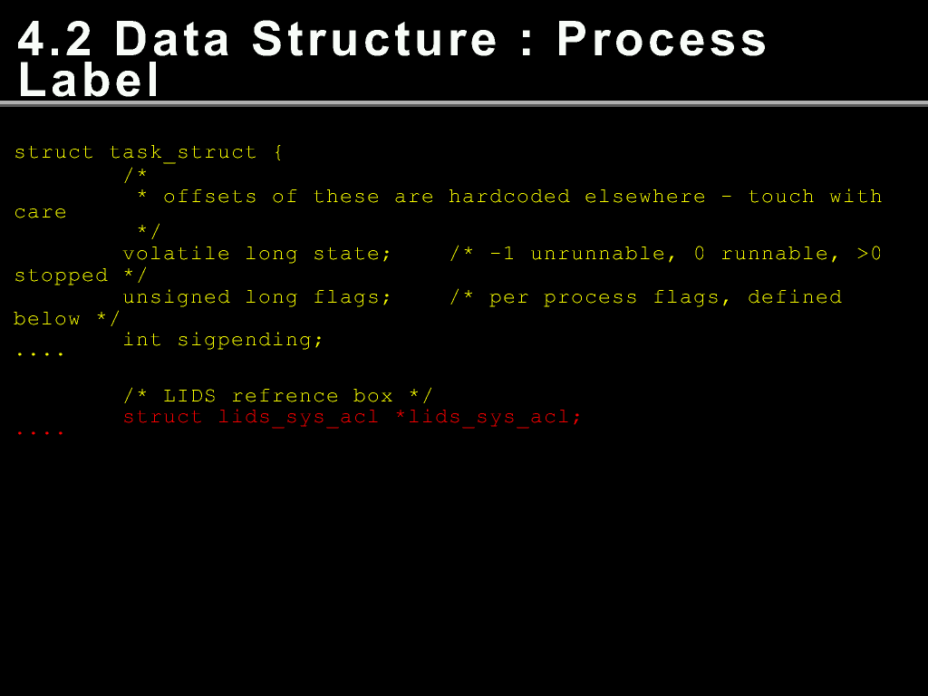Click the 'below */' comment ending
This screenshot has width=928, height=696.
[x=67, y=319]
